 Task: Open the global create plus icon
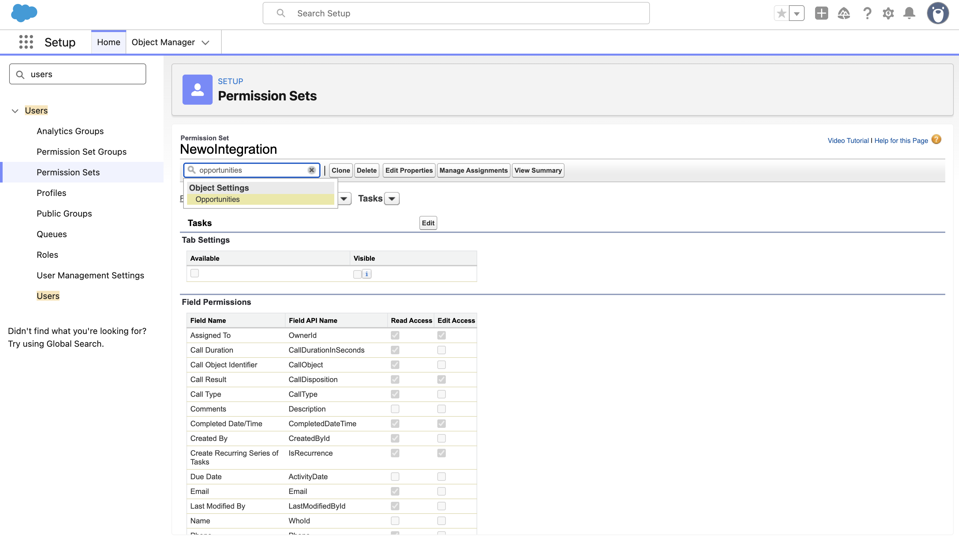click(821, 13)
